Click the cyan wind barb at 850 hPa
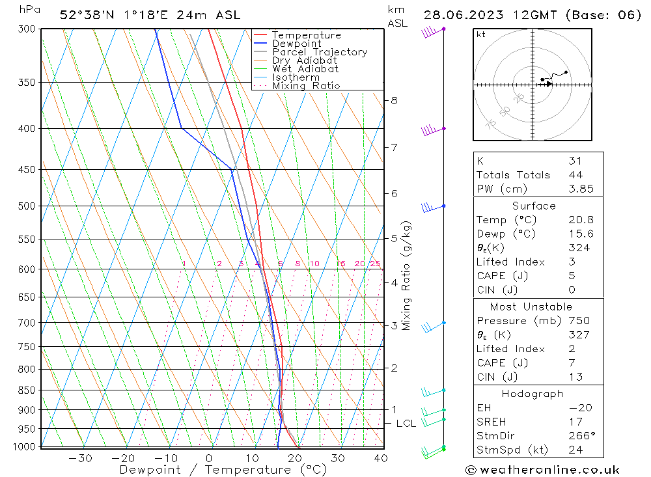 (433, 392)
